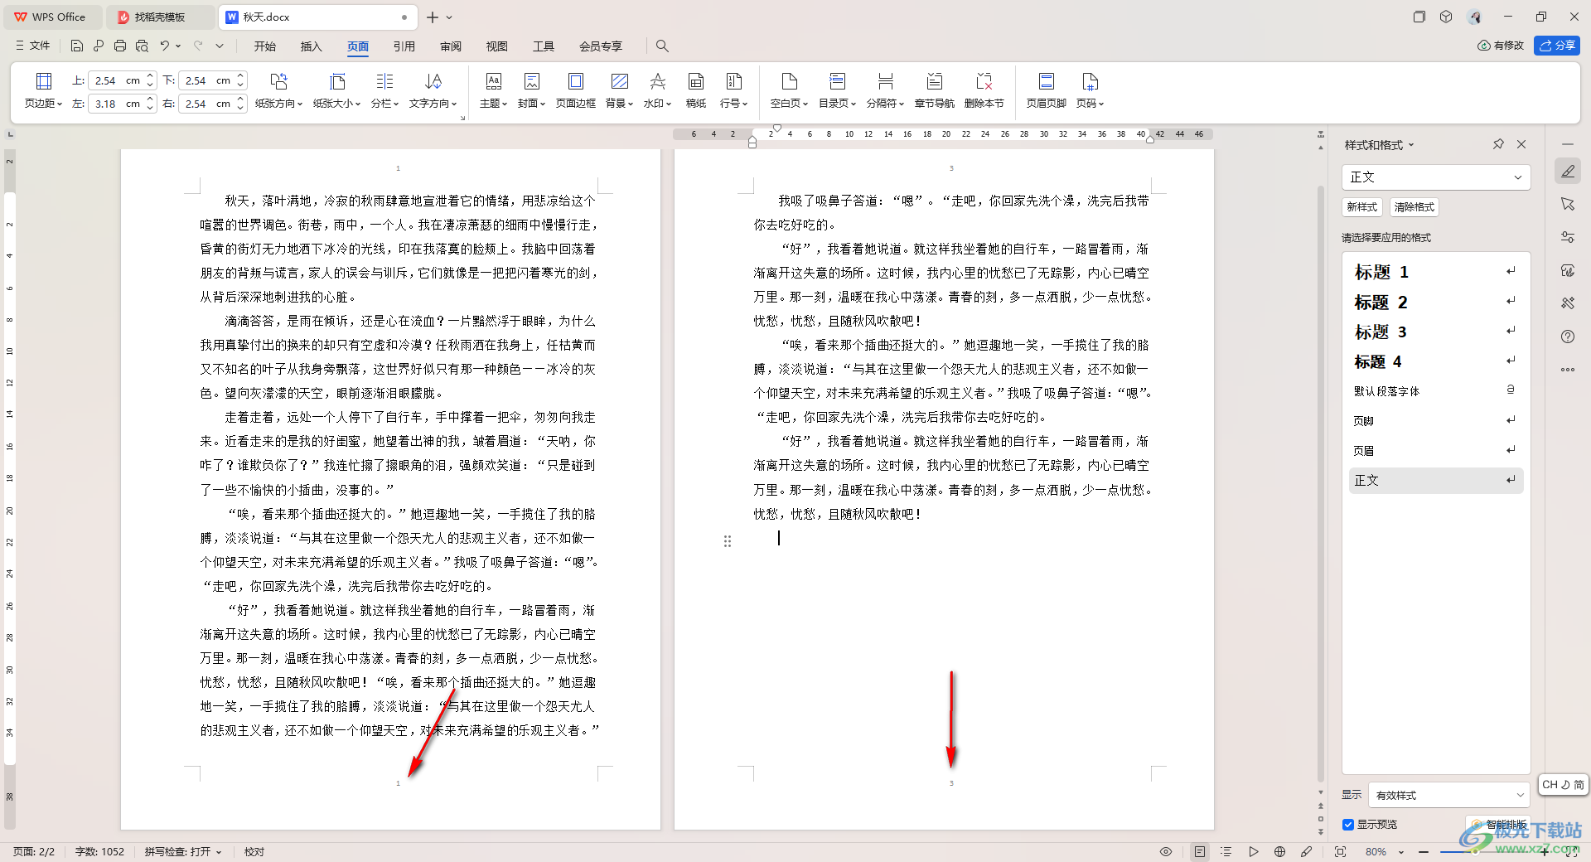Open the help question-mark icon in sidebar
The height and width of the screenshot is (862, 1591).
1568,337
